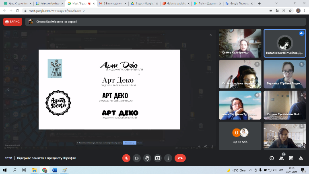
Task: Click Наталія Костянтинівна participant tile
Action: click(x=285, y=43)
